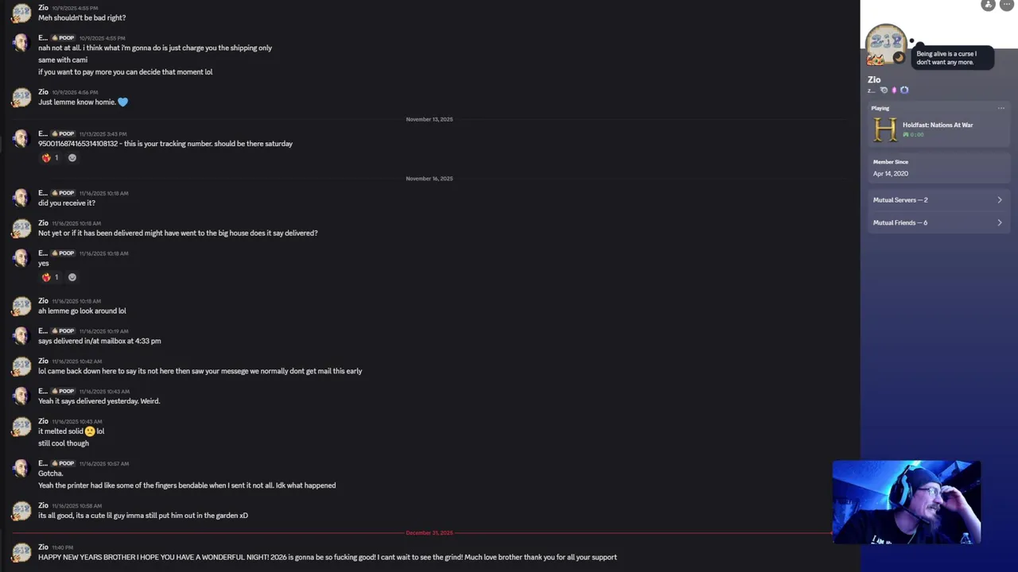The height and width of the screenshot is (572, 1018).
Task: Click the avatar beside "did you receive it?" message
Action: [21, 197]
